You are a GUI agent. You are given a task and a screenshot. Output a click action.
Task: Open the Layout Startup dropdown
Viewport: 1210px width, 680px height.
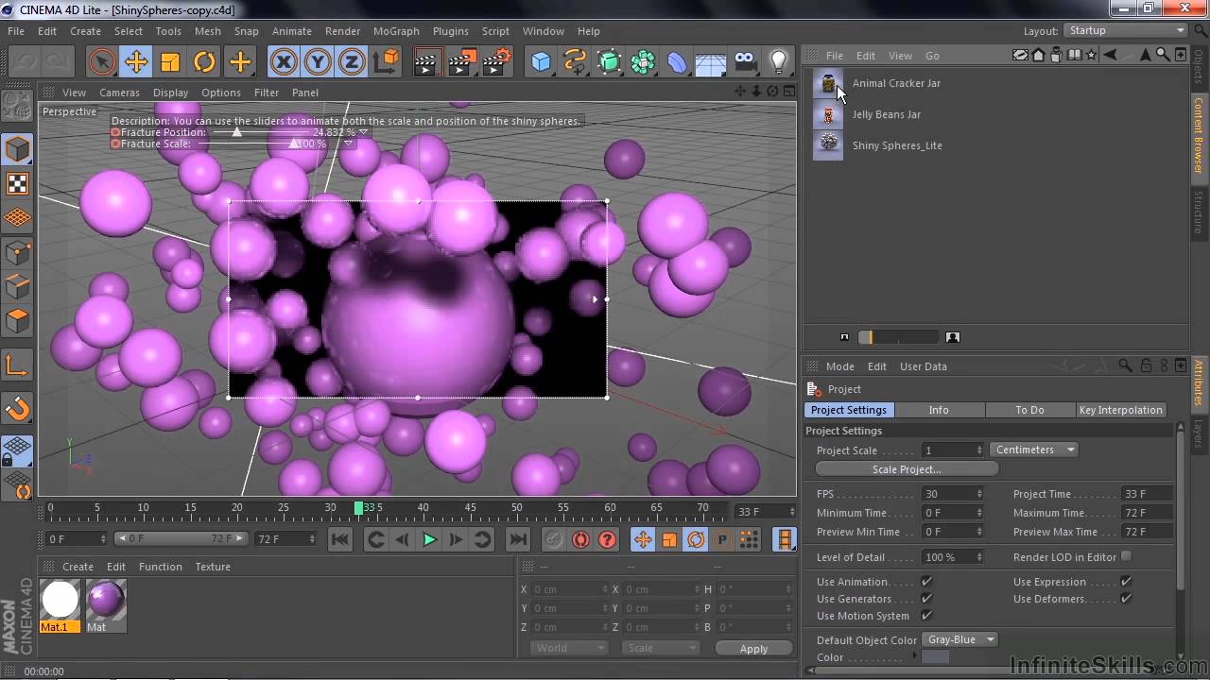1125,30
